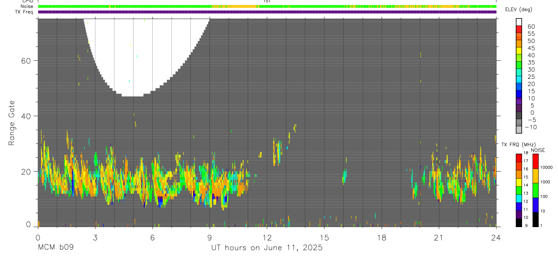Click the green swatch in the NOISE legend
558x257 pixels.
pos(536,190)
